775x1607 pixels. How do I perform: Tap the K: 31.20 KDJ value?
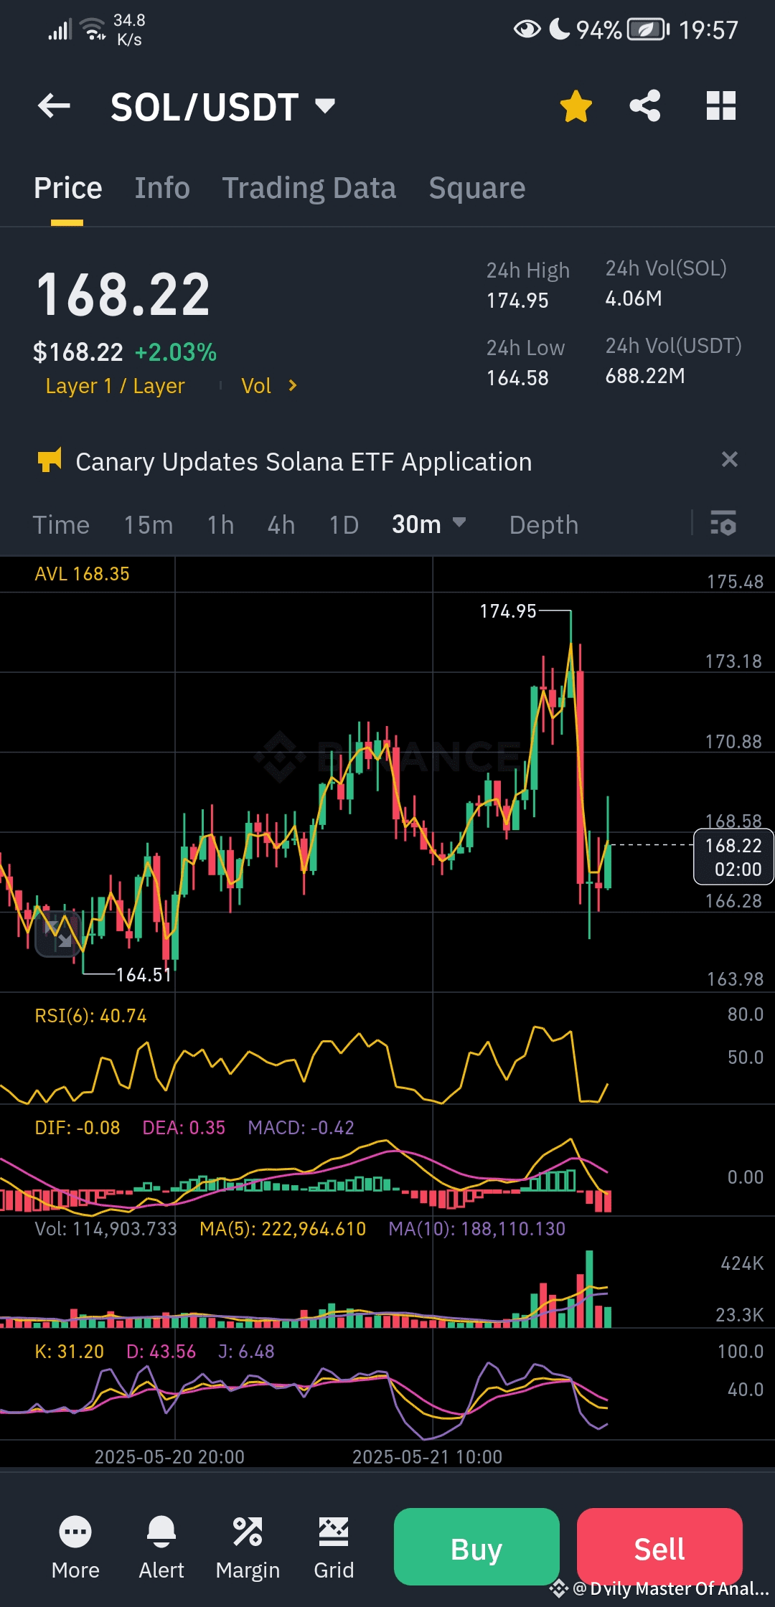70,1352
